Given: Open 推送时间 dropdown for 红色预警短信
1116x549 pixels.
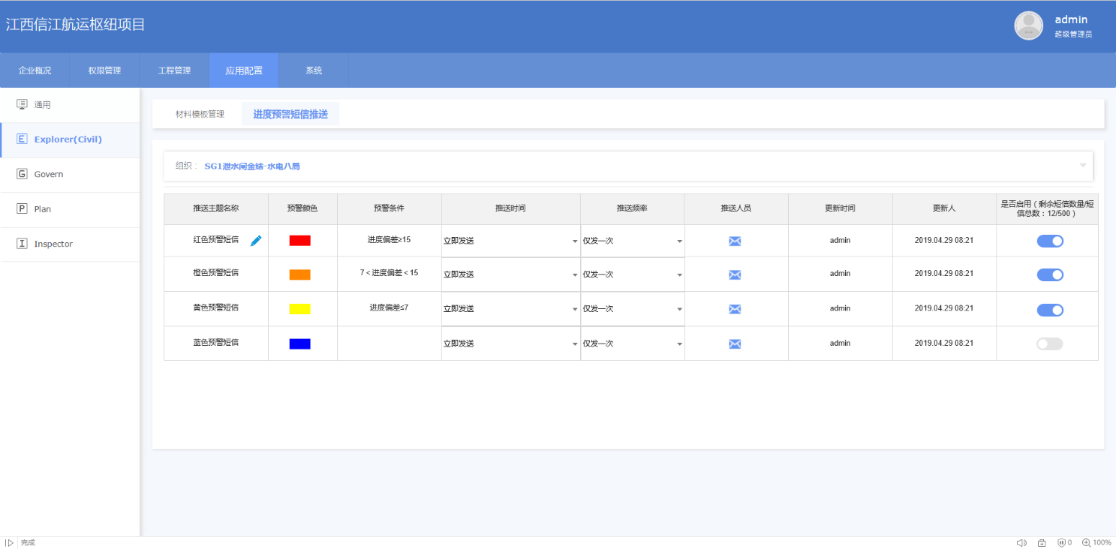Looking at the screenshot, I should coord(510,241).
